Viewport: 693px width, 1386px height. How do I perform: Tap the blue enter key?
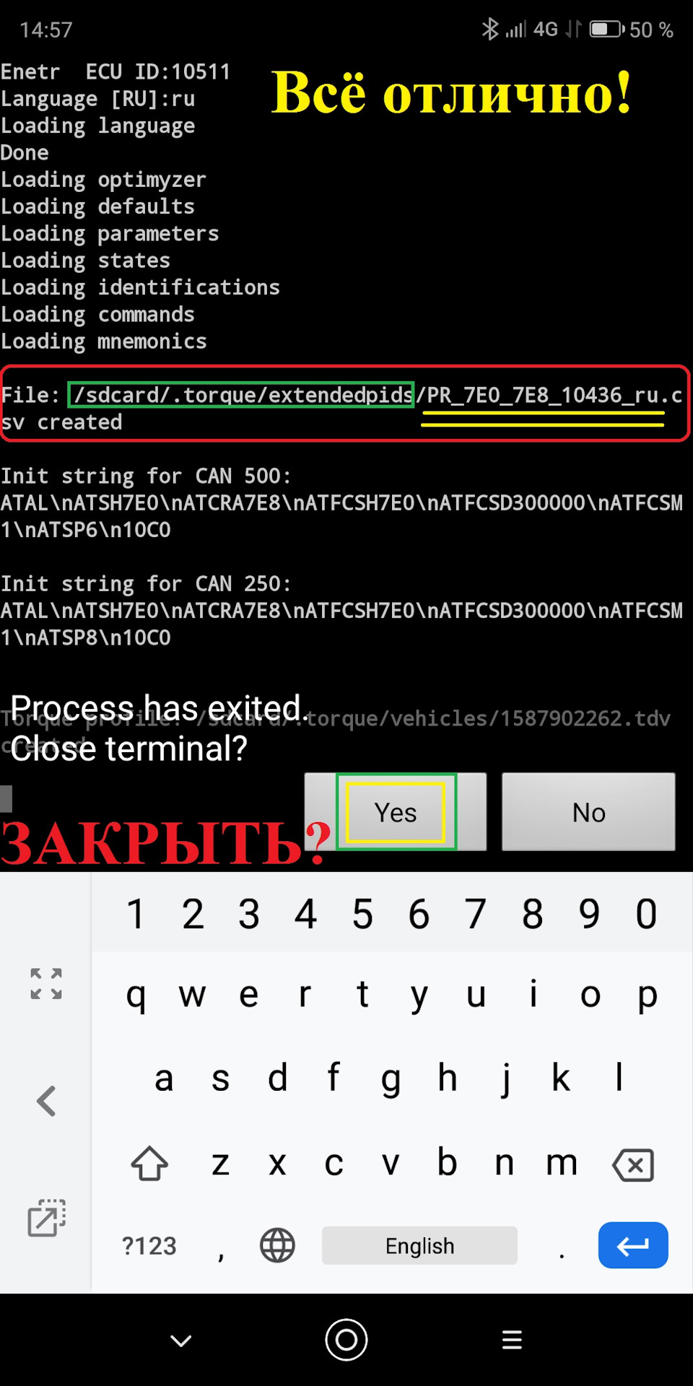click(633, 1245)
